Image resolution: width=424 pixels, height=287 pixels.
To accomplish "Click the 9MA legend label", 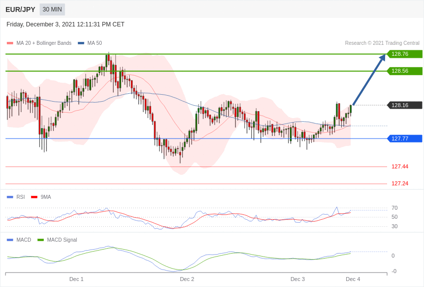I will [46, 197].
